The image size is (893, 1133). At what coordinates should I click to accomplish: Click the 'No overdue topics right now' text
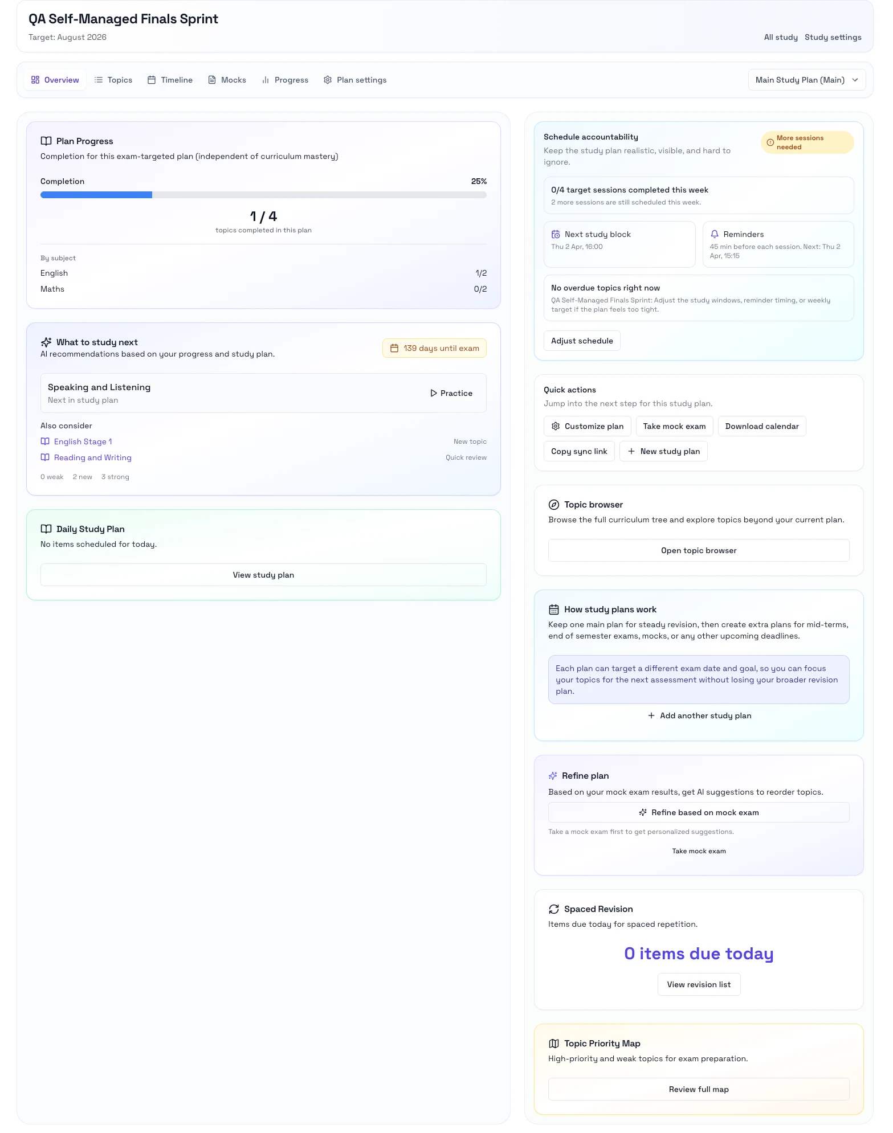tap(605, 288)
